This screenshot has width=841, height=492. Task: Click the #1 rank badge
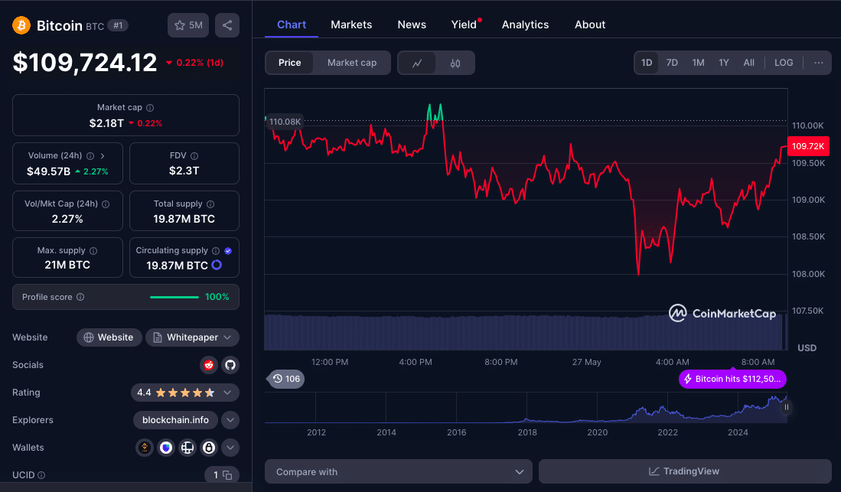click(118, 25)
